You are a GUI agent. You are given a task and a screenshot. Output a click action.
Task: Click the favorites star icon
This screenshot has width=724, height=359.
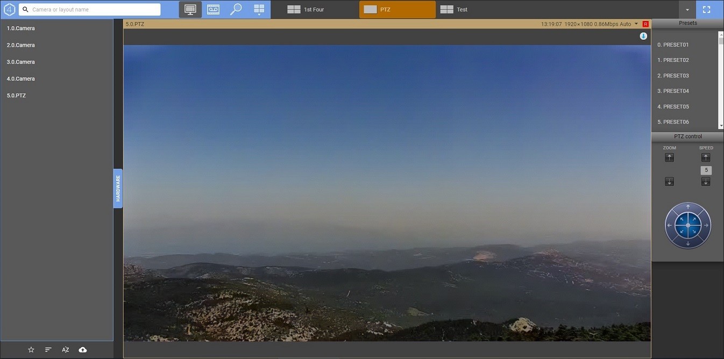[x=31, y=350]
